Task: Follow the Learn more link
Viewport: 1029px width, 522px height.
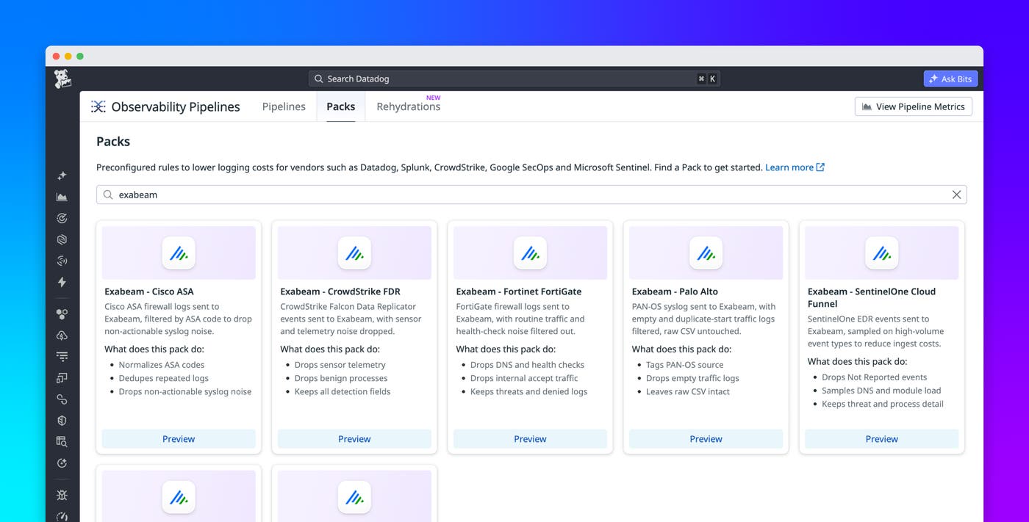Action: click(x=789, y=167)
